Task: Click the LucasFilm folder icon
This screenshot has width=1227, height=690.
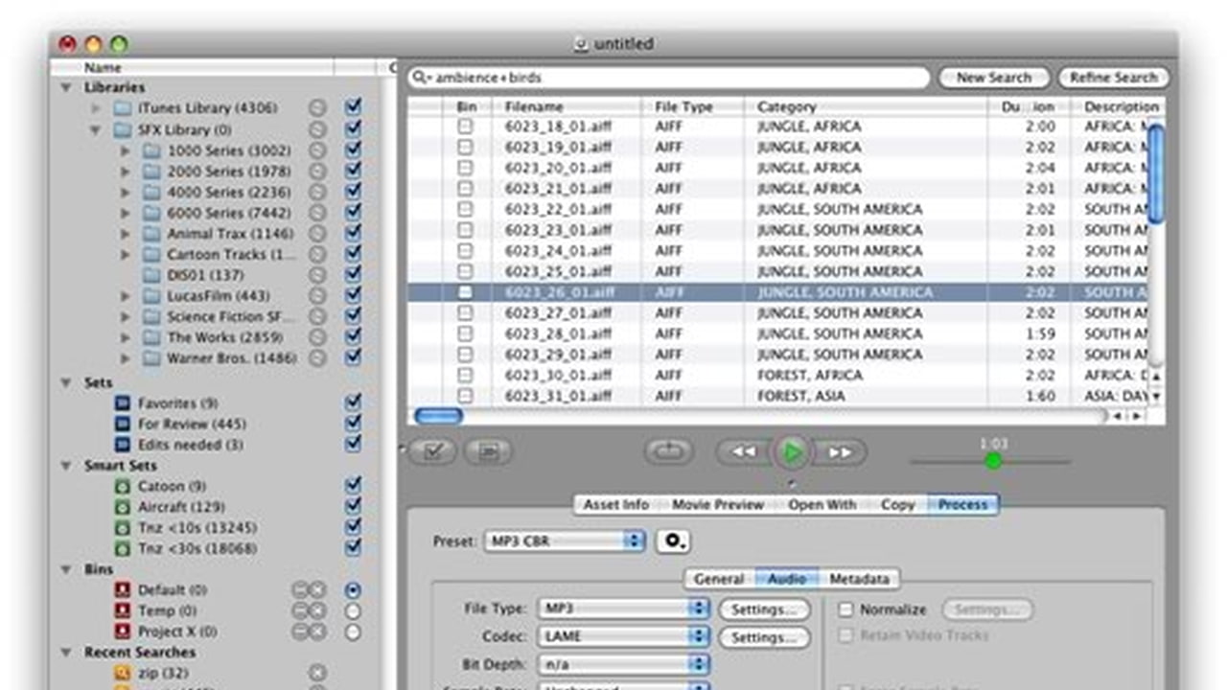Action: pos(151,296)
